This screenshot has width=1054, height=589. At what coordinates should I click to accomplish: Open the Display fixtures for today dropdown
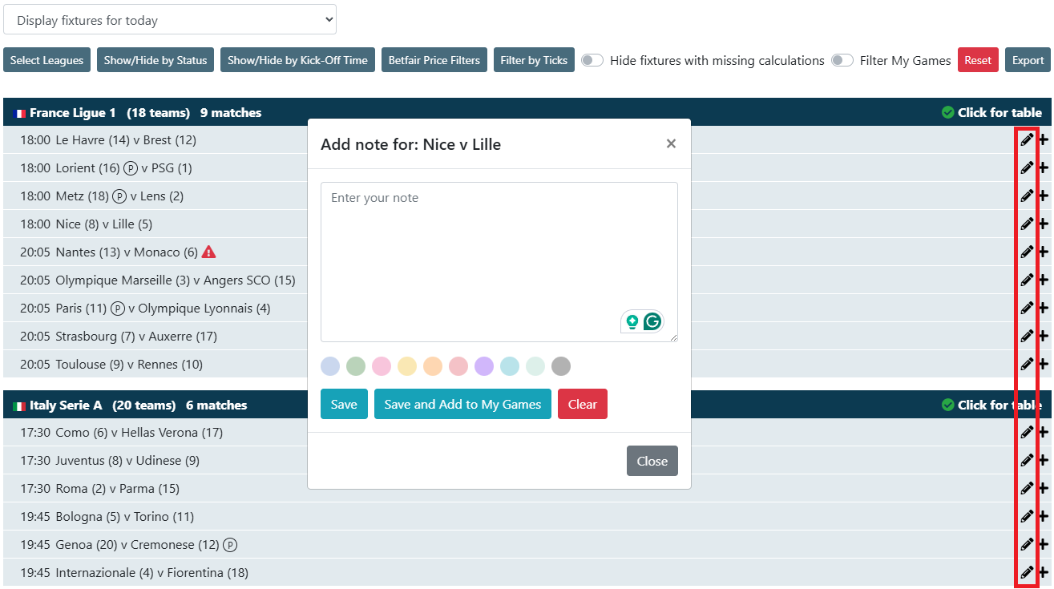[170, 20]
